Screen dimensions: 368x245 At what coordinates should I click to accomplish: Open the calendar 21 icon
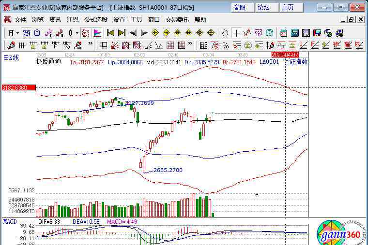[x=284, y=33]
